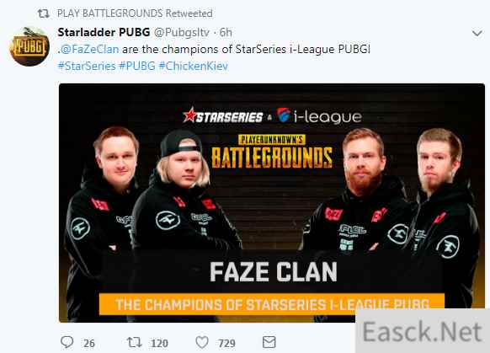Click the @Pubgsltv handle
490x353 pixels.
coord(182,33)
